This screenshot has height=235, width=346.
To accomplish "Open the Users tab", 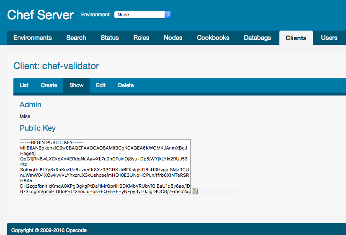I will [329, 38].
